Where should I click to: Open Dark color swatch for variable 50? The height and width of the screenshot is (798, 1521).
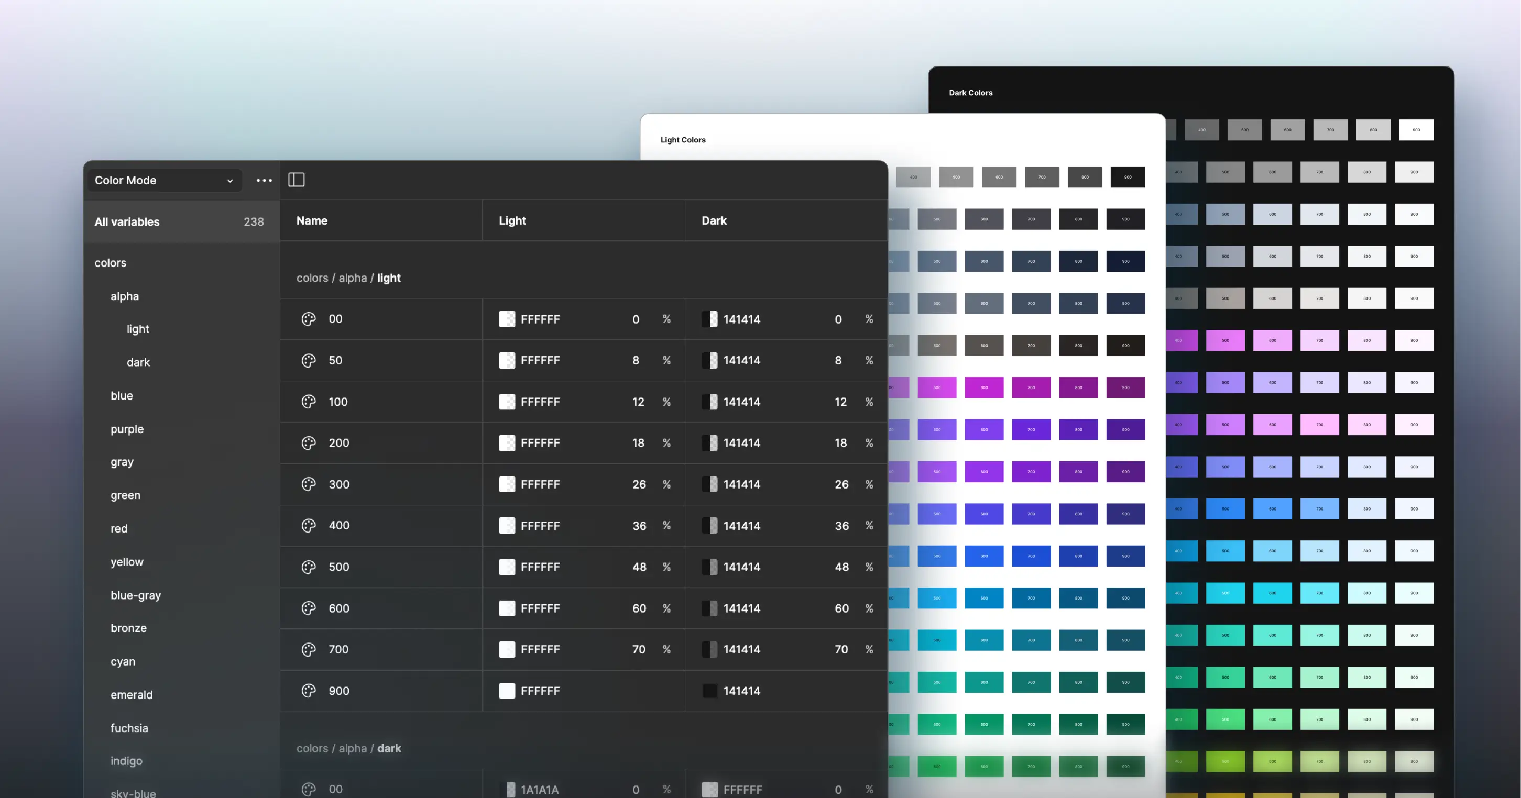tap(709, 360)
